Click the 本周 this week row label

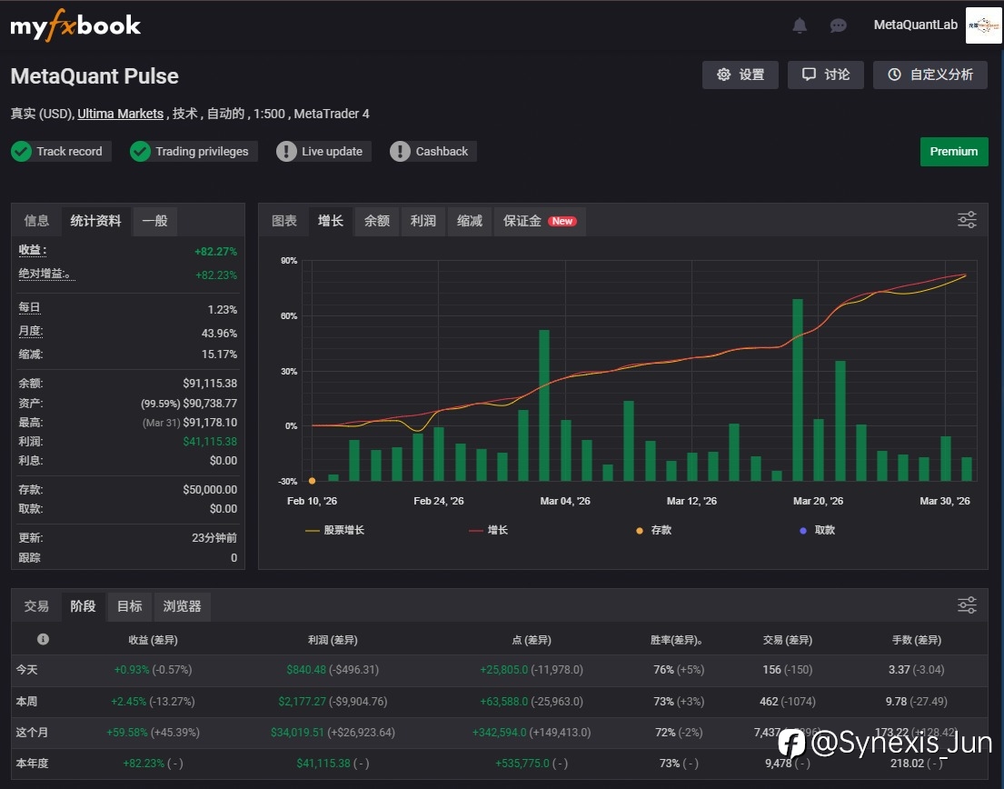pyautogui.click(x=27, y=701)
